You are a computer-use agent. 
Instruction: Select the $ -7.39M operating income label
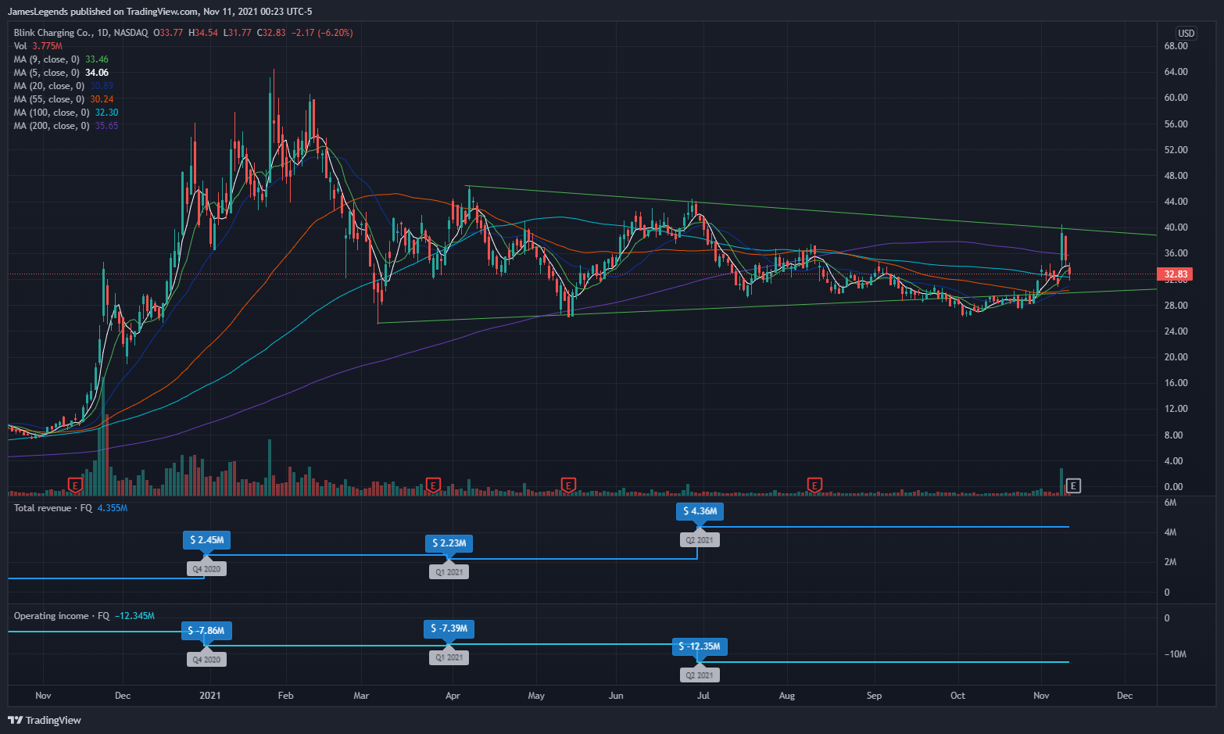[x=449, y=628]
